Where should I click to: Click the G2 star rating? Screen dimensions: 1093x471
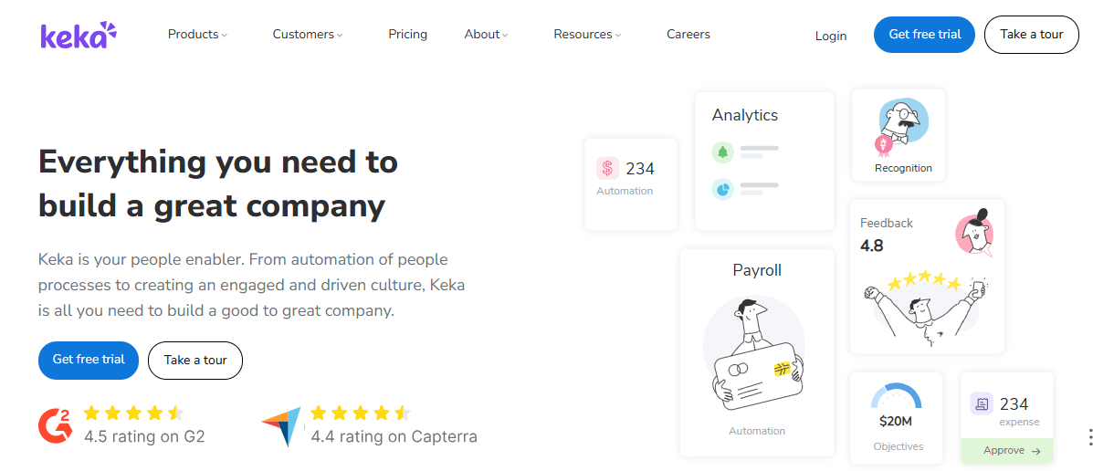click(134, 413)
